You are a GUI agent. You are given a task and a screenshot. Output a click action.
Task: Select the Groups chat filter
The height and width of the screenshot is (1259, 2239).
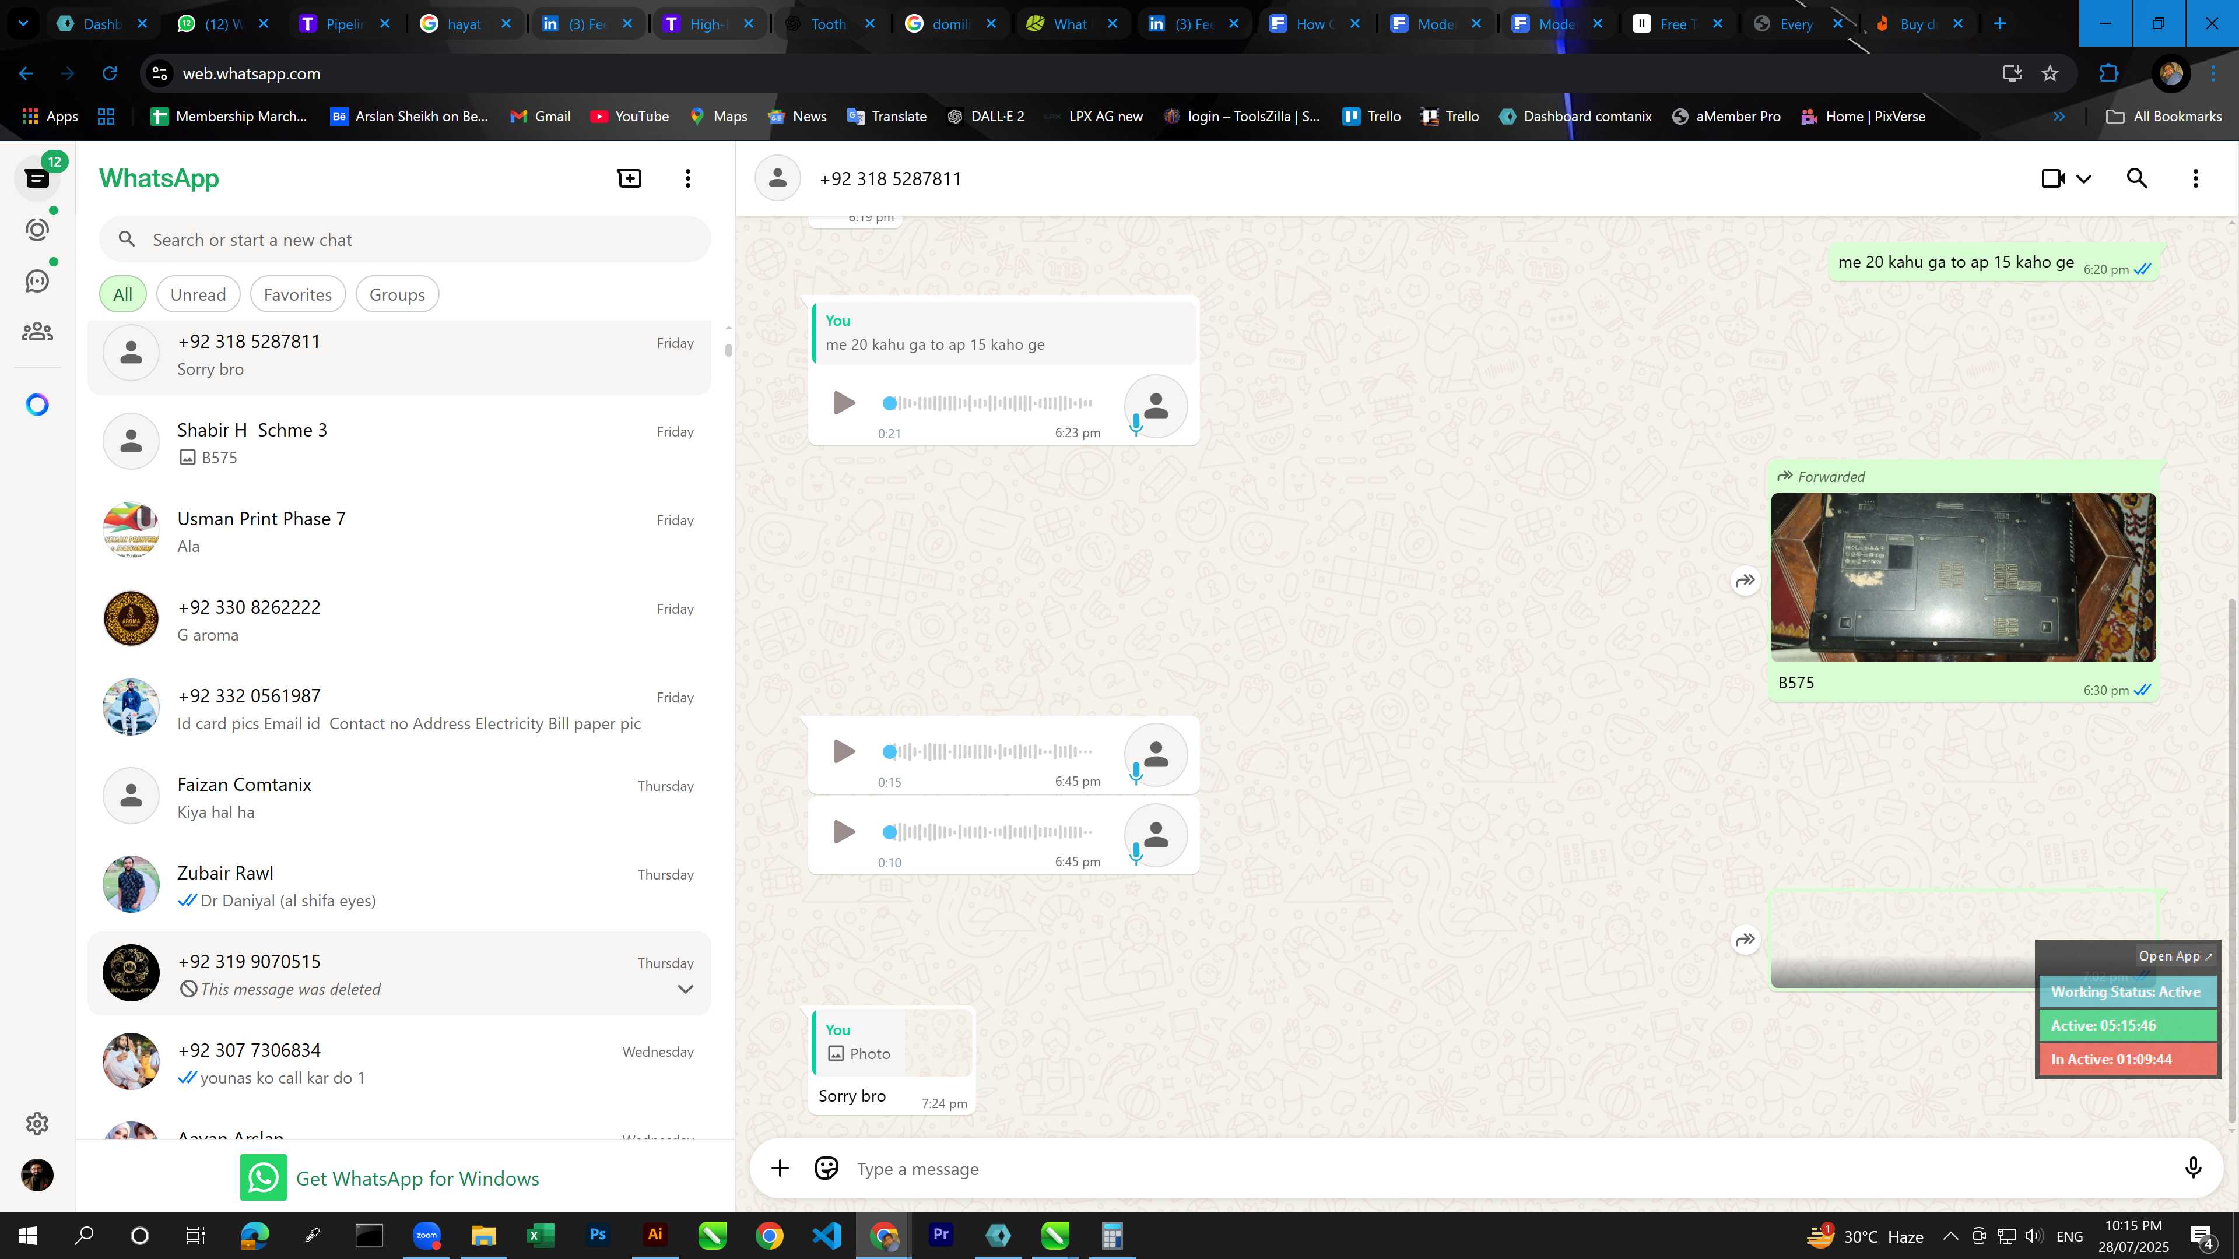(x=397, y=294)
